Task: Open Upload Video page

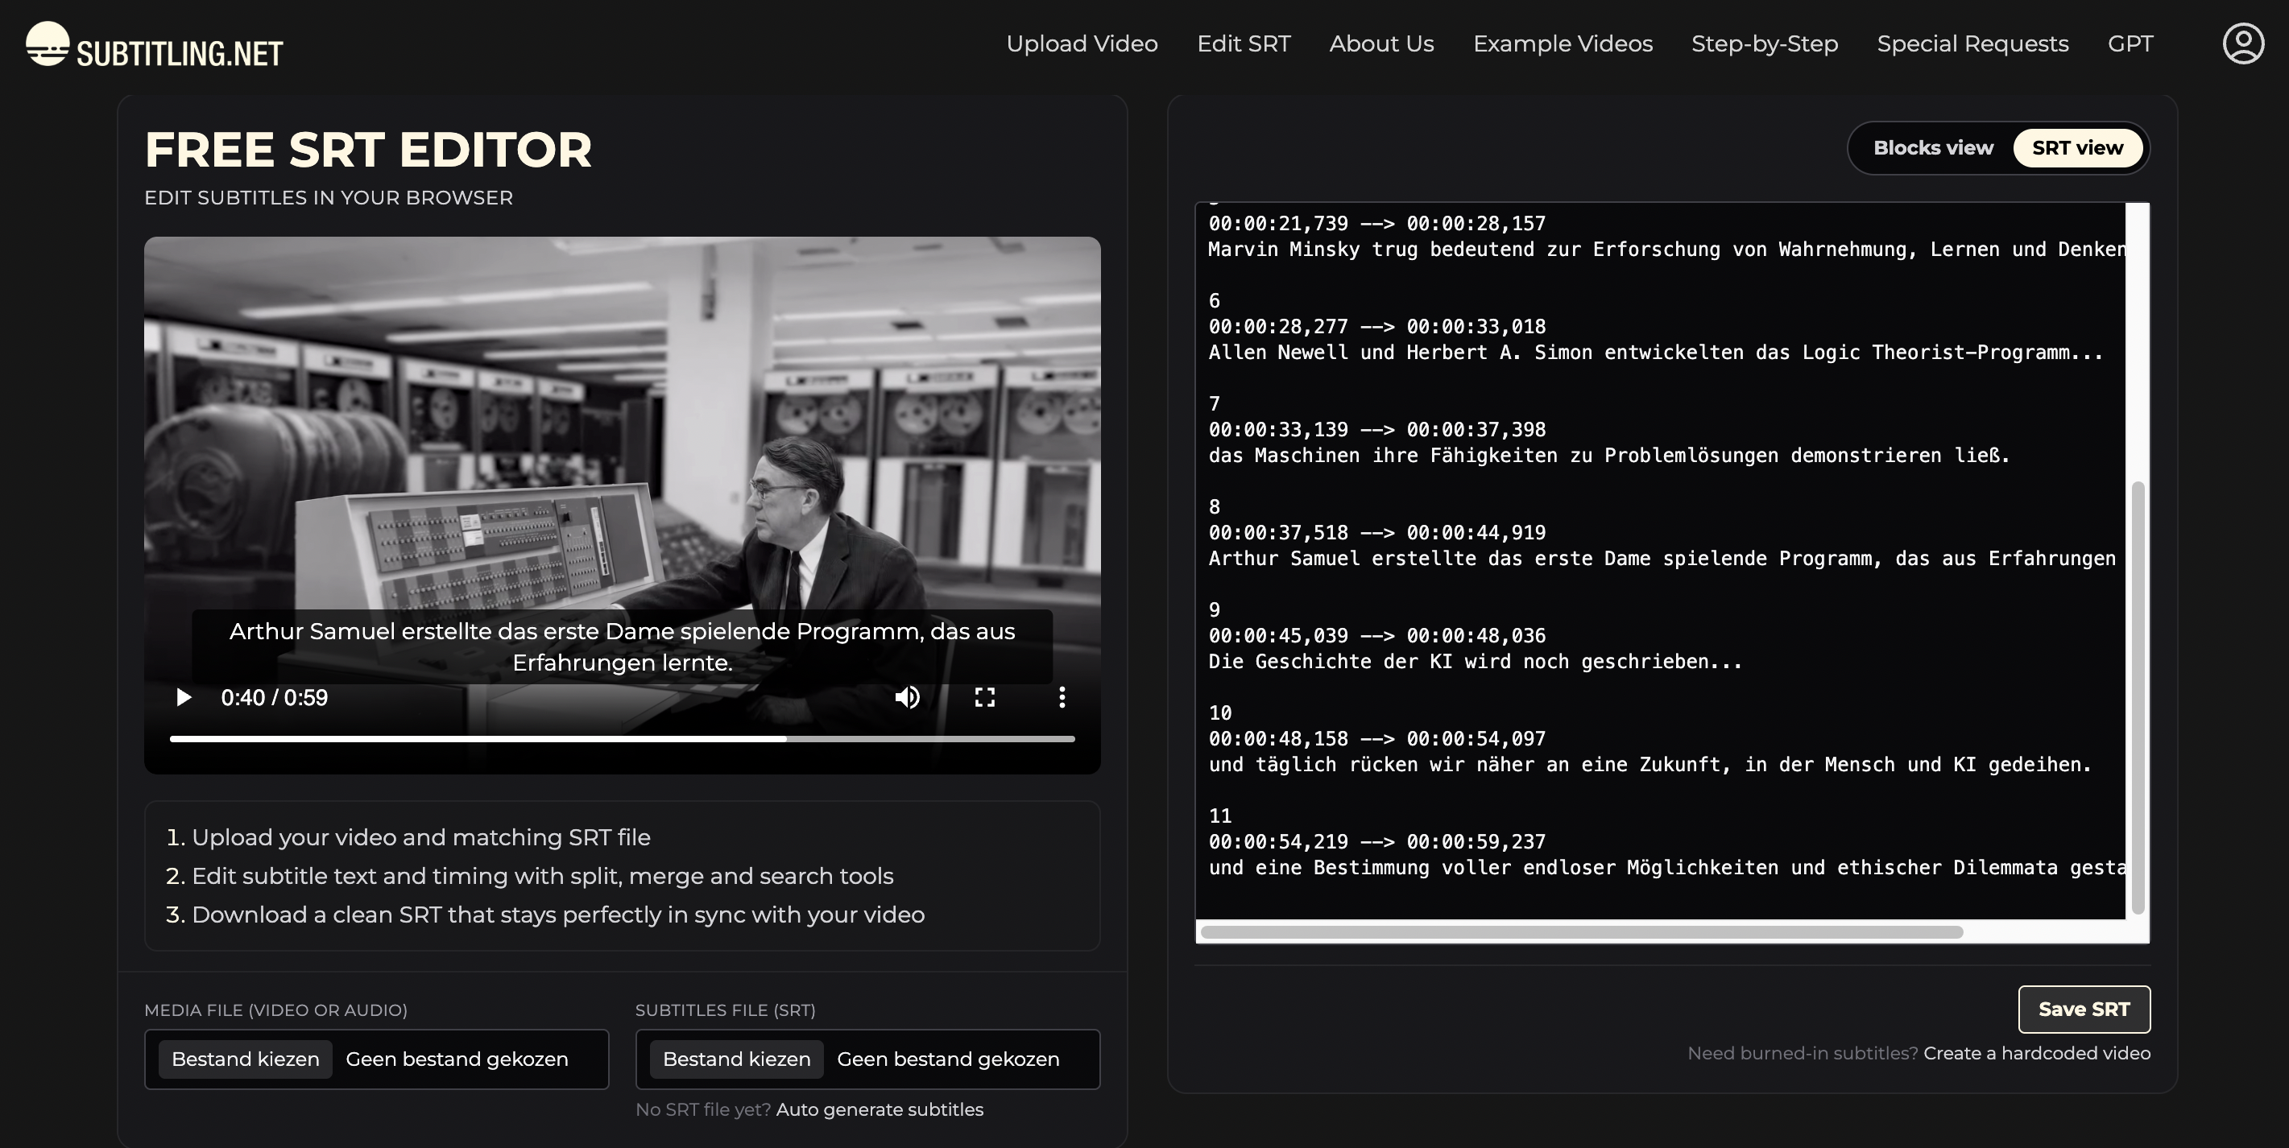Action: (1082, 43)
